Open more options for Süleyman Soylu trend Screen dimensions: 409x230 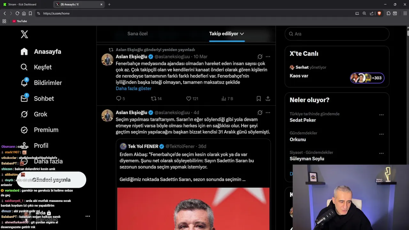coord(381,153)
